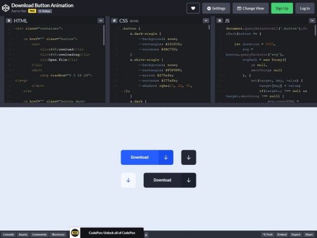
Task: Expand the CSS panel dropdown chevron
Action: pos(206,20)
